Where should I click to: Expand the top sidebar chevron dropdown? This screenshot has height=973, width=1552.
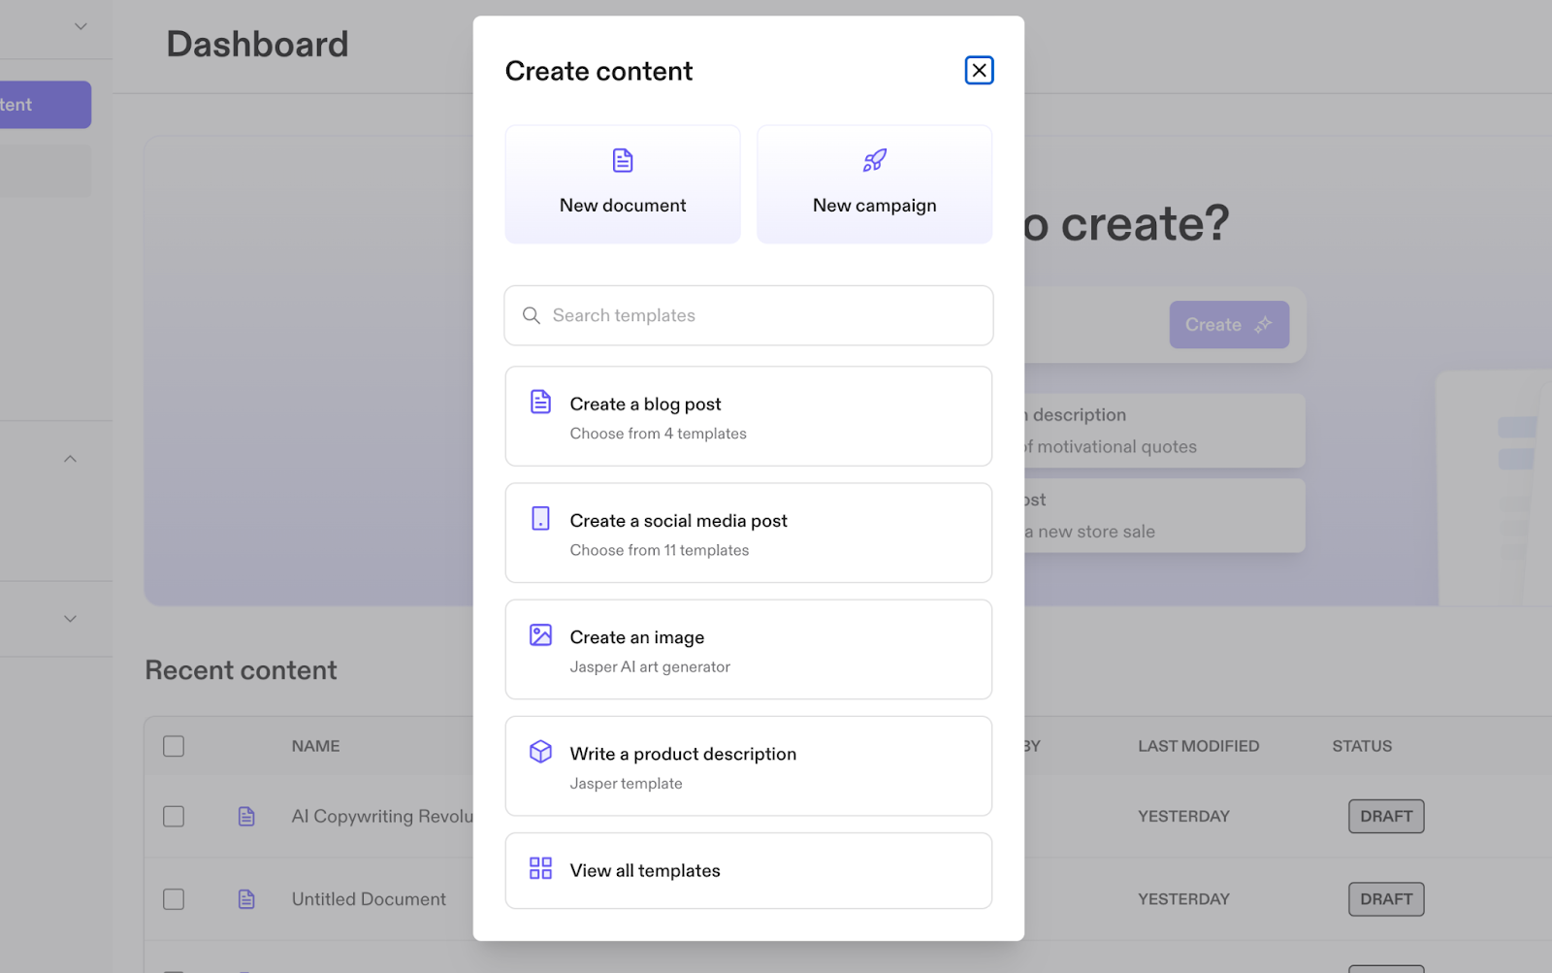pos(81,26)
